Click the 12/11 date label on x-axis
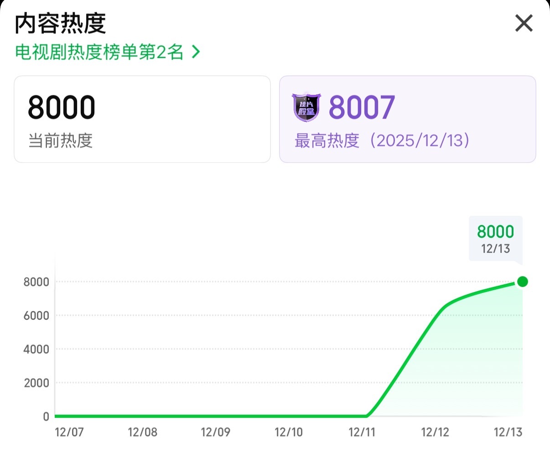 click(362, 432)
